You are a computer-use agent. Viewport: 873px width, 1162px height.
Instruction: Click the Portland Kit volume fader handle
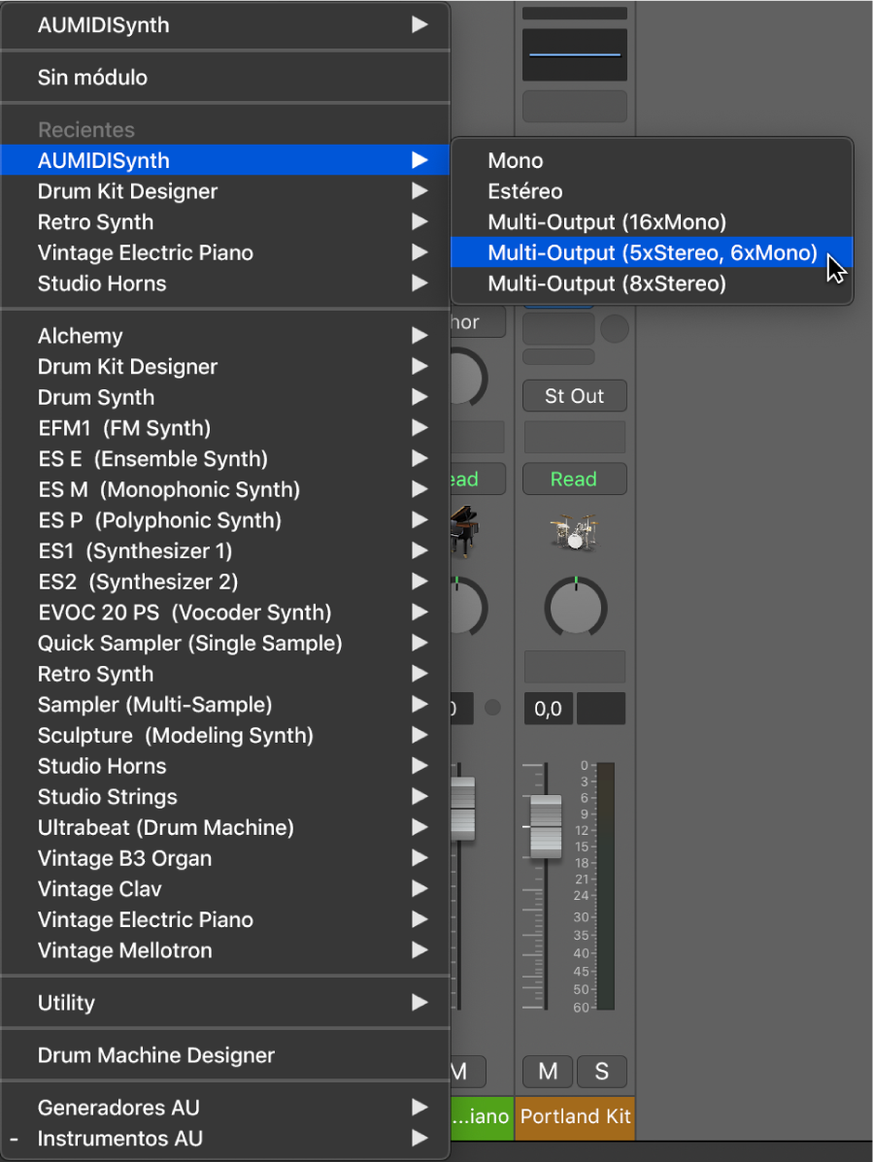546,826
